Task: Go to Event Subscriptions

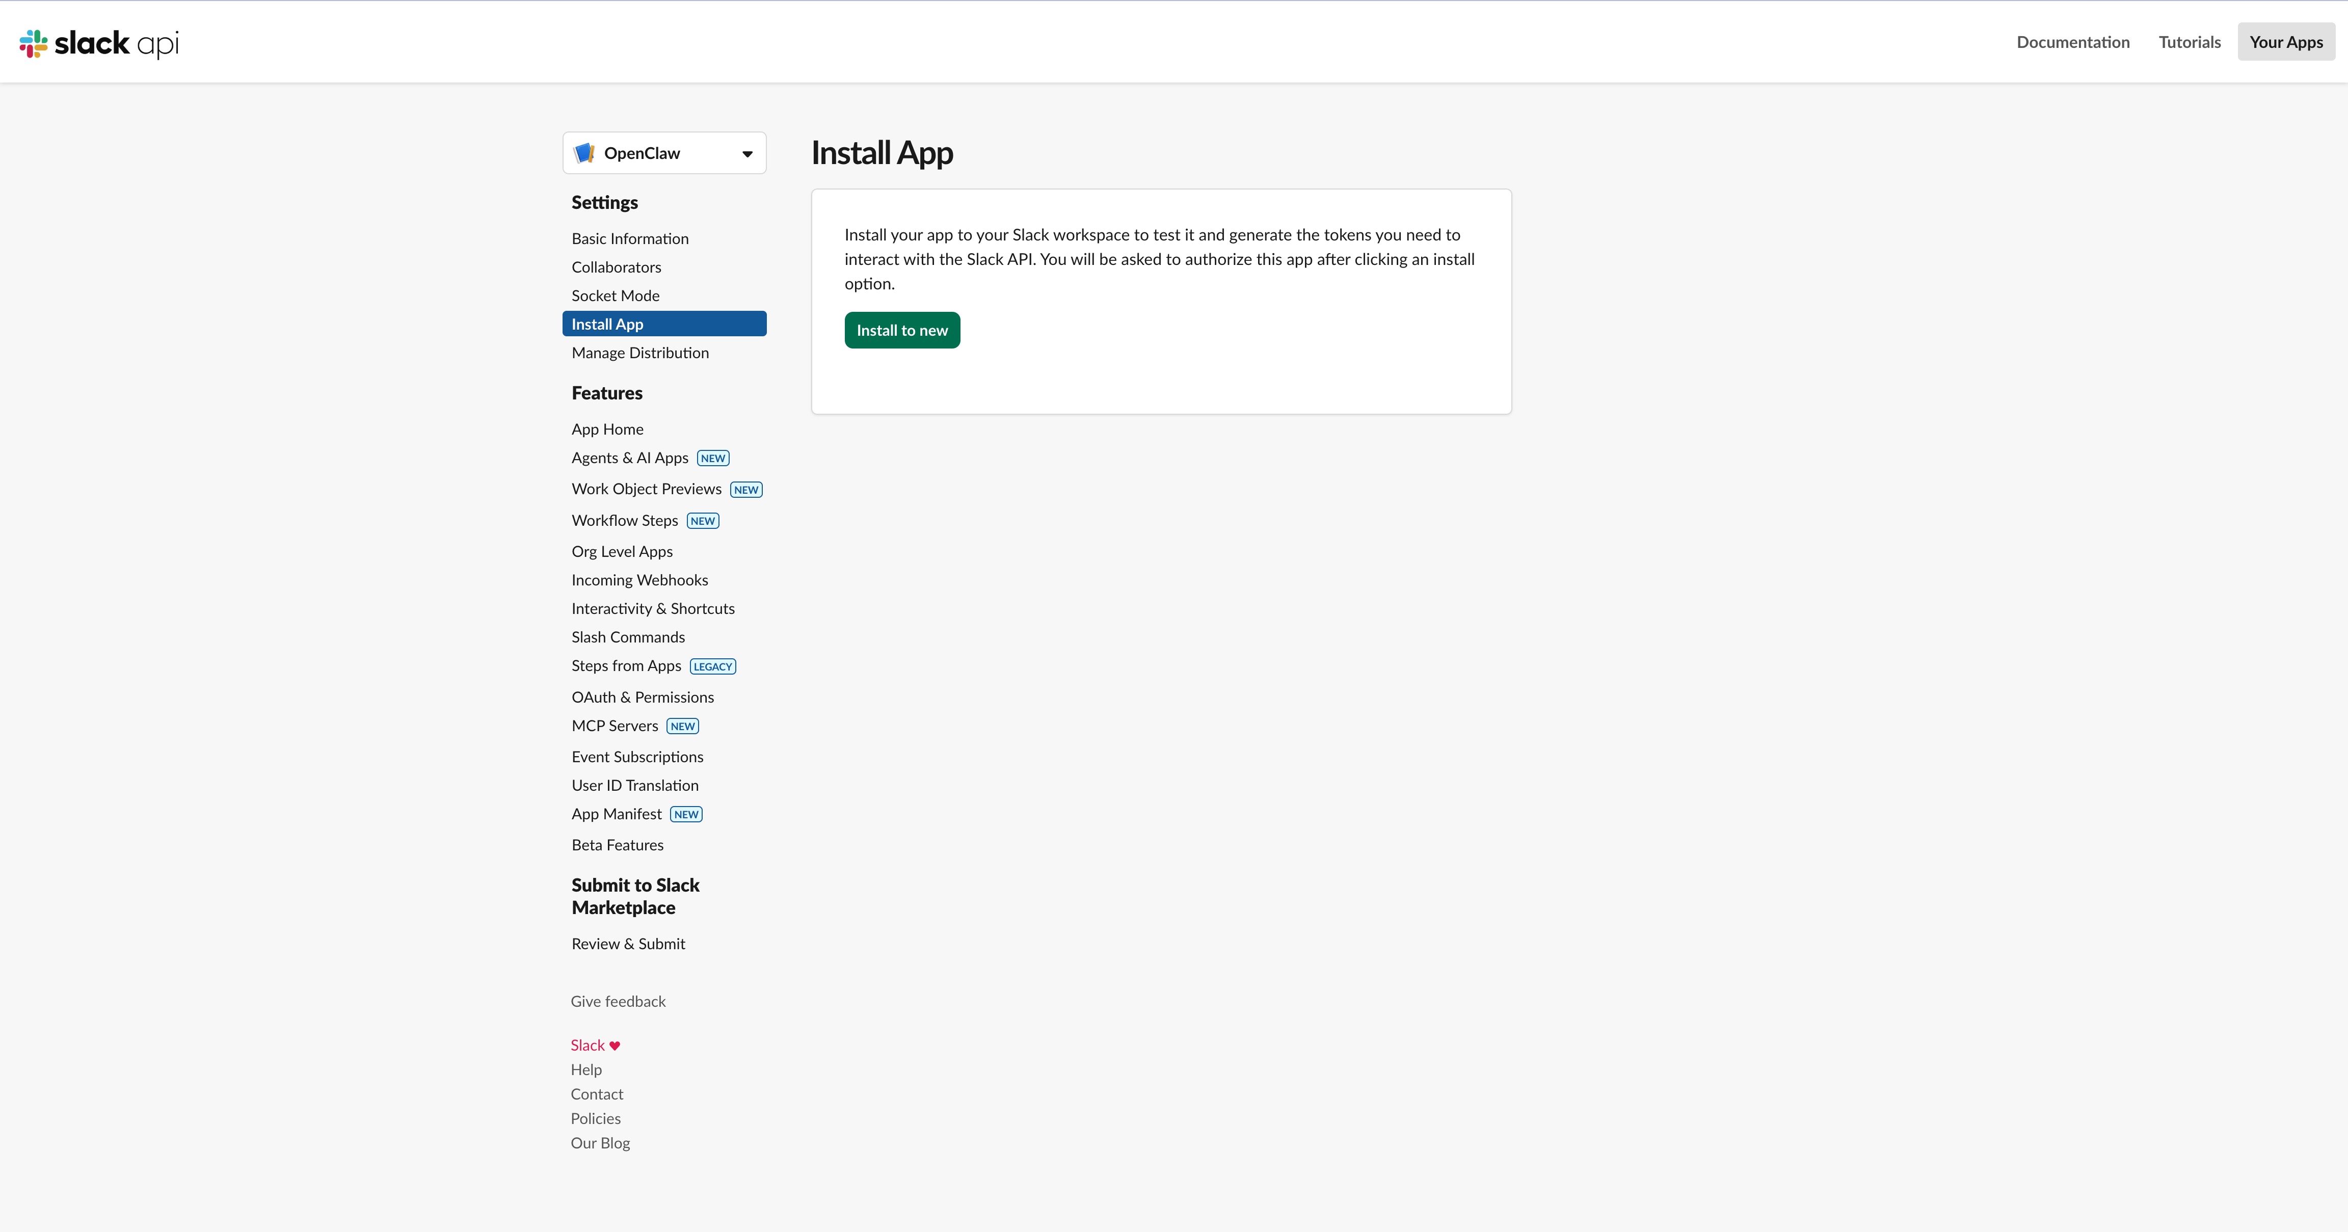Action: [x=637, y=756]
